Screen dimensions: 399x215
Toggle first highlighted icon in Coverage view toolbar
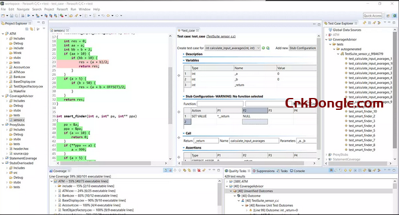click(166, 170)
